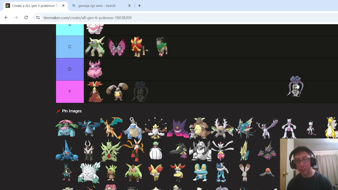The height and width of the screenshot is (190, 338).
Task: Pick Mega Gengar from the image pool
Action: (x=178, y=128)
